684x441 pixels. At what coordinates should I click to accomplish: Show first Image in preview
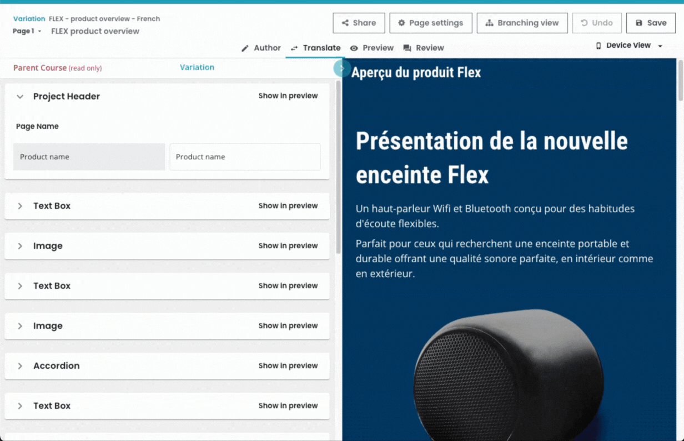288,246
